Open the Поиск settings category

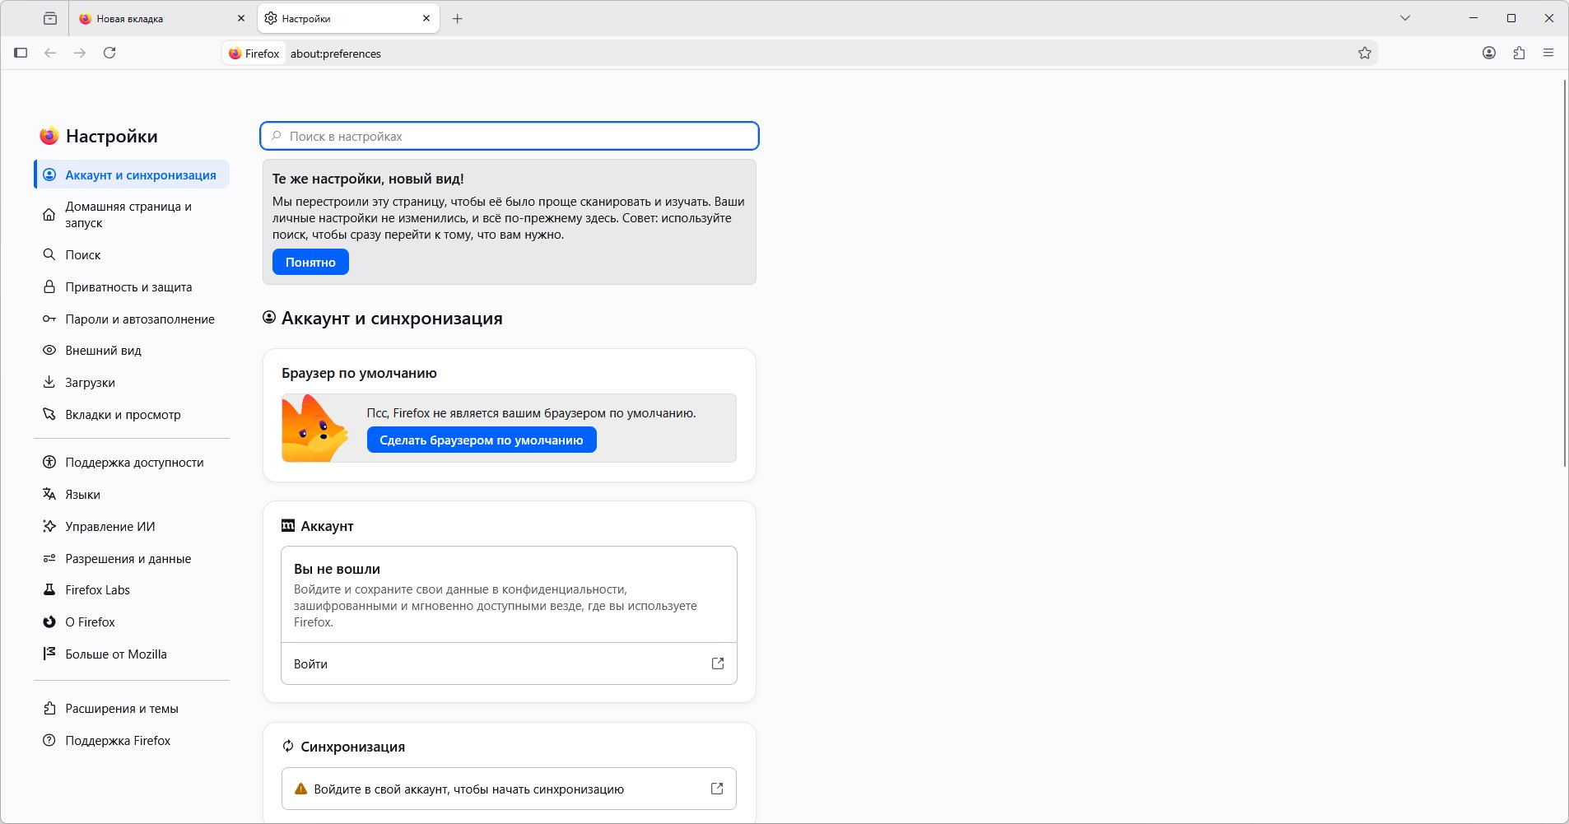(x=132, y=255)
